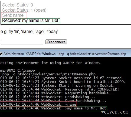
Task: Click the 'Requesting handshake...' console line
Action: 57,93
